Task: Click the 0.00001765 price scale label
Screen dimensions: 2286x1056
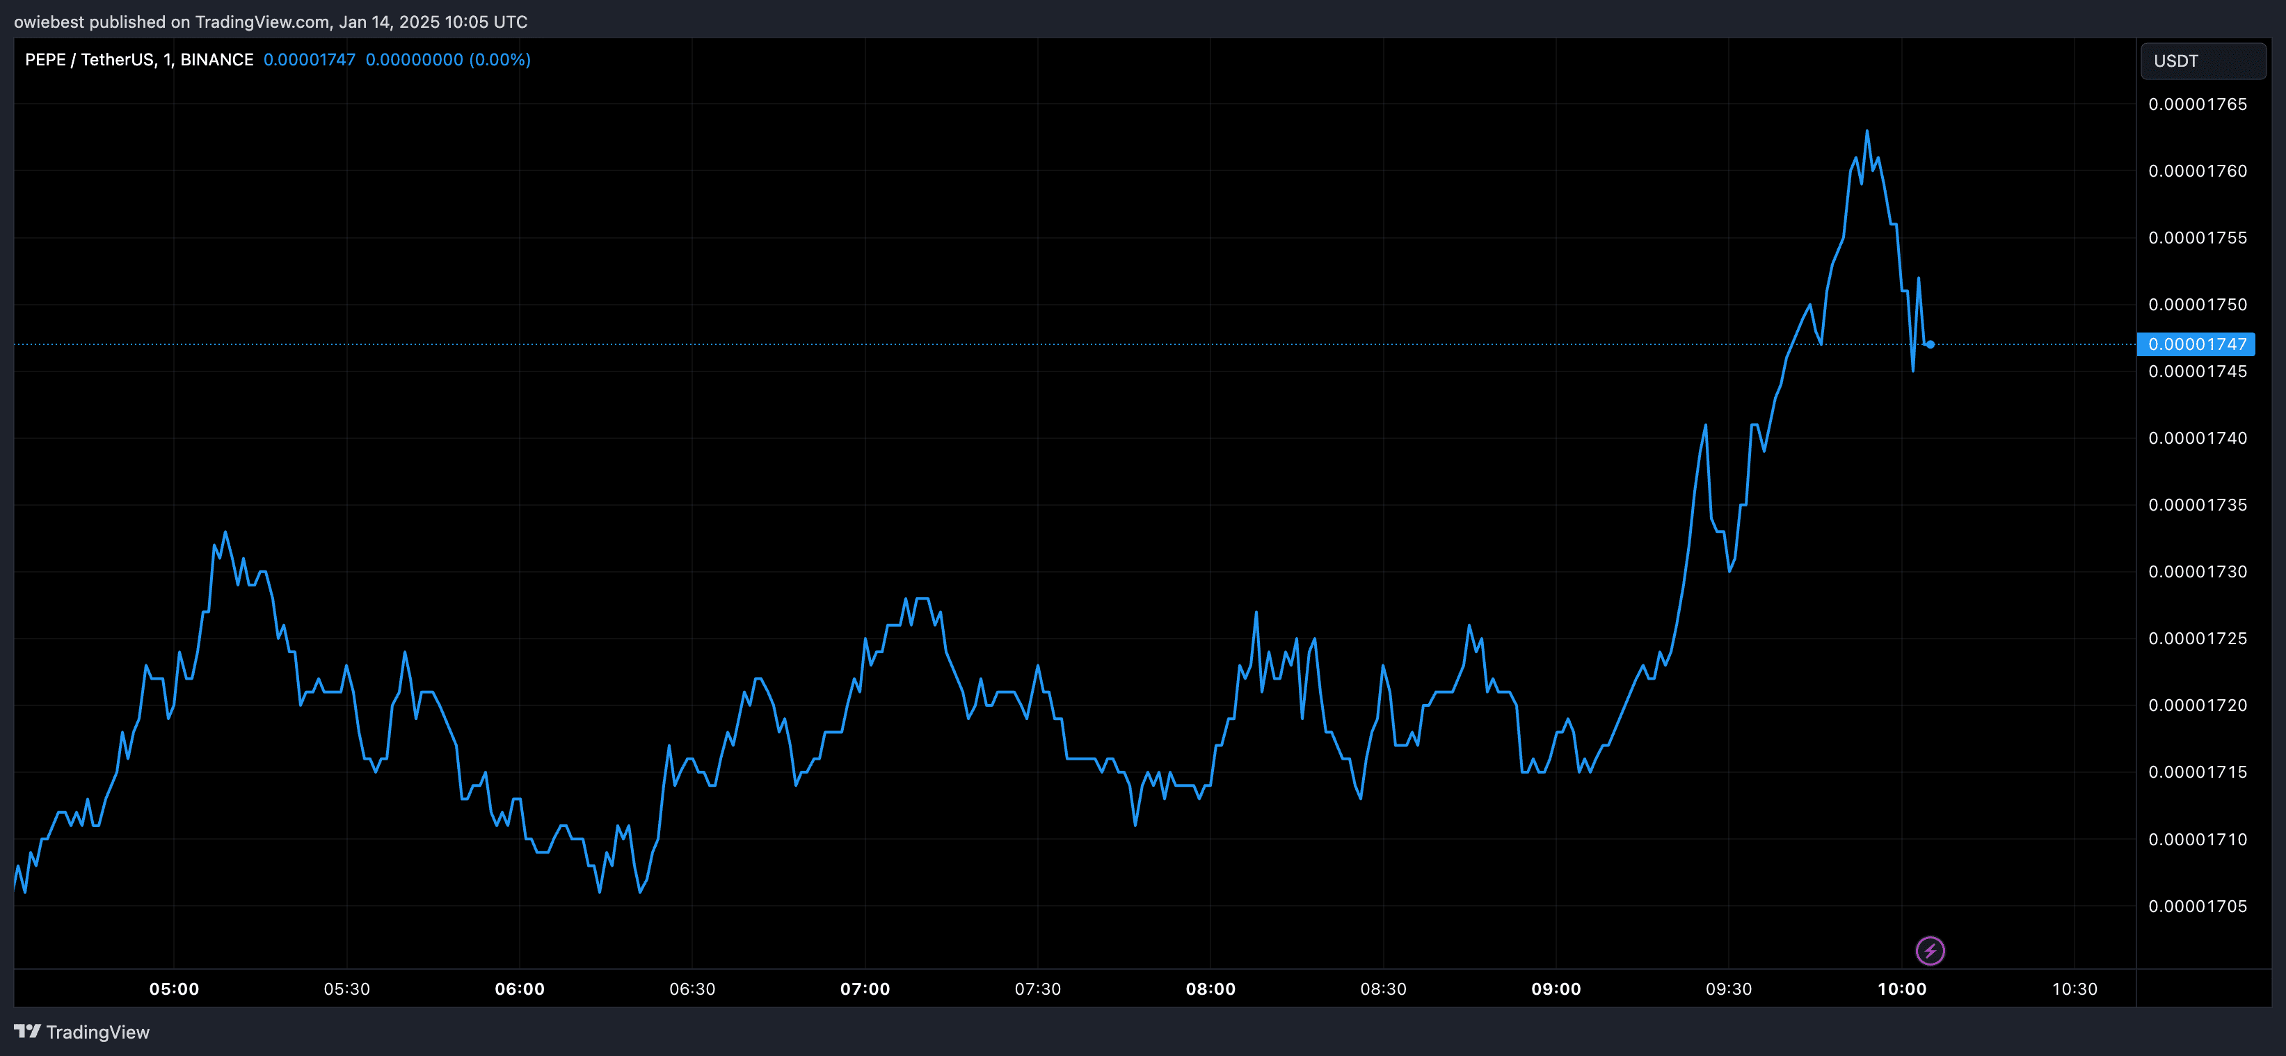Action: click(x=2197, y=104)
